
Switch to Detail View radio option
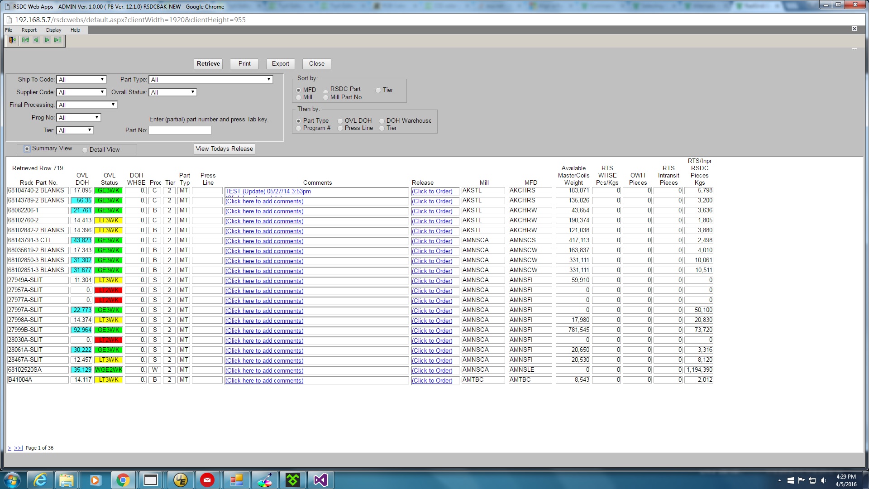coord(85,150)
